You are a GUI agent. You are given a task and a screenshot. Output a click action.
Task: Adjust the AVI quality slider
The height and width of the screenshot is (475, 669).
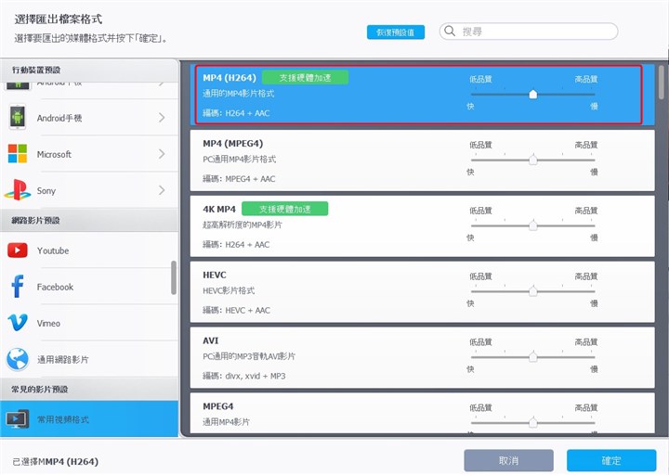tap(533, 357)
